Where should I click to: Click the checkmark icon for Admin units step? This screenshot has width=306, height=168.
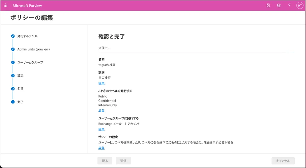(13, 49)
